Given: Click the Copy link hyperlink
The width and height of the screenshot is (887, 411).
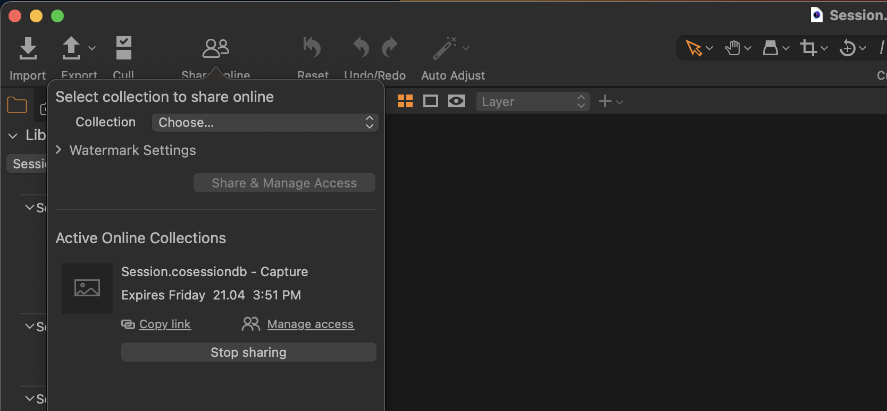Looking at the screenshot, I should pyautogui.click(x=165, y=324).
